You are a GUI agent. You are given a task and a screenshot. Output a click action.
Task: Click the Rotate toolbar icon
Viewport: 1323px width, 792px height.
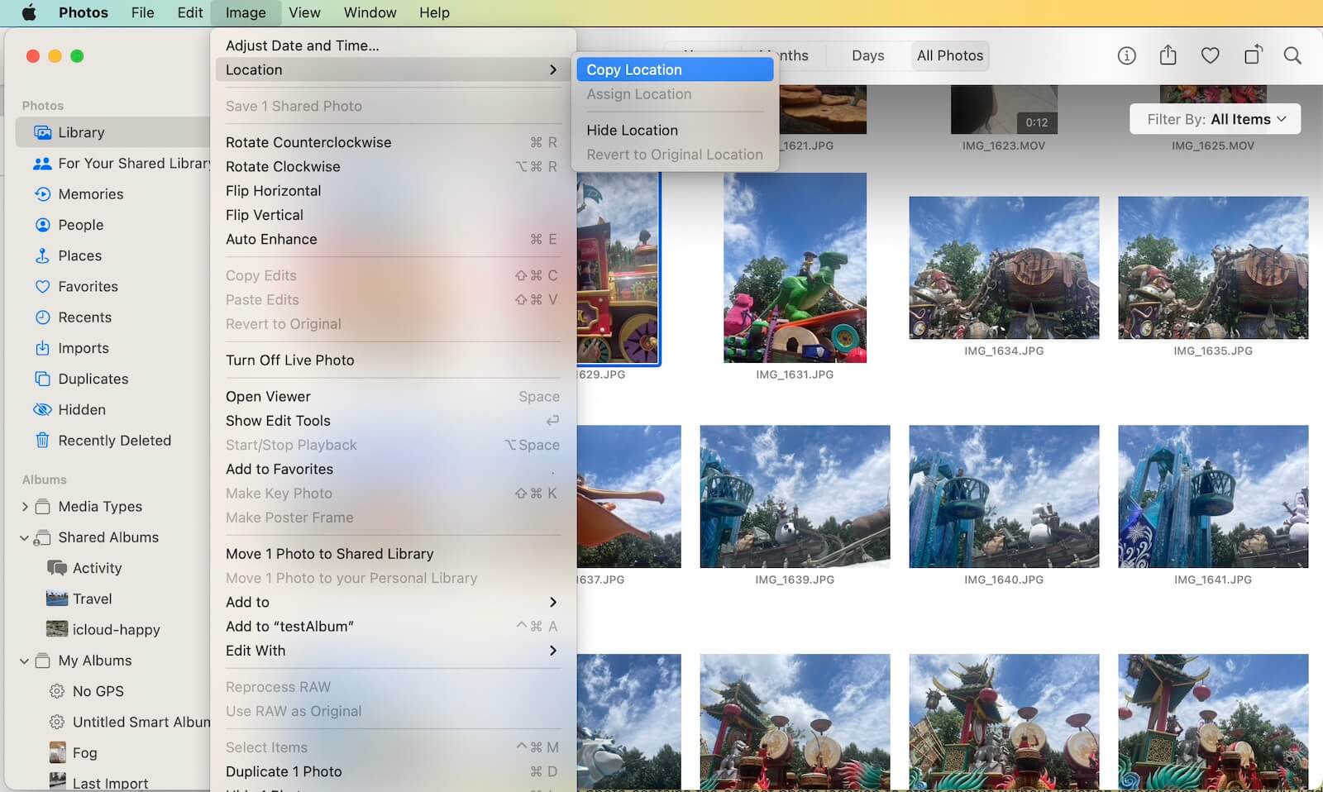pyautogui.click(x=1253, y=55)
